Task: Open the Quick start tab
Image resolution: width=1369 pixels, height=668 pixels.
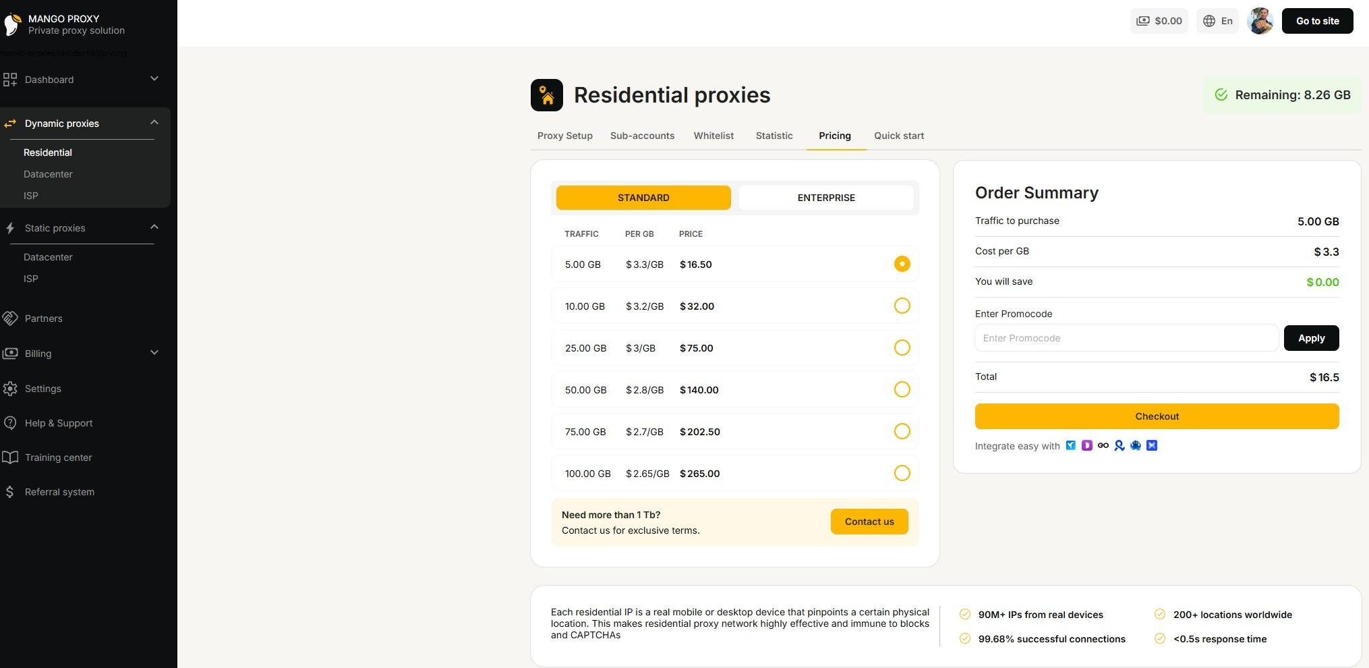Action: click(899, 136)
